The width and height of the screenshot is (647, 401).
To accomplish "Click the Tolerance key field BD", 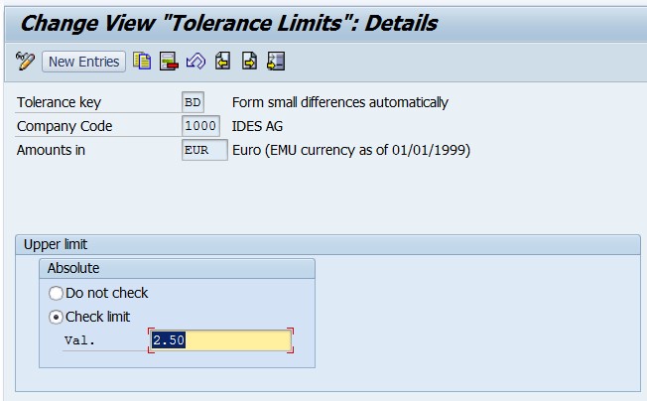I will pos(193,102).
